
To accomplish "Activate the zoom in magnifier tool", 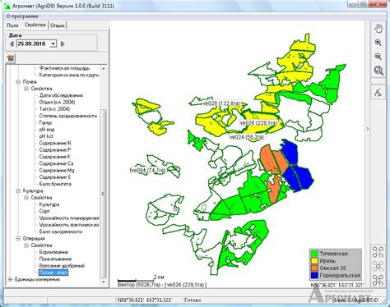I will (378, 43).
